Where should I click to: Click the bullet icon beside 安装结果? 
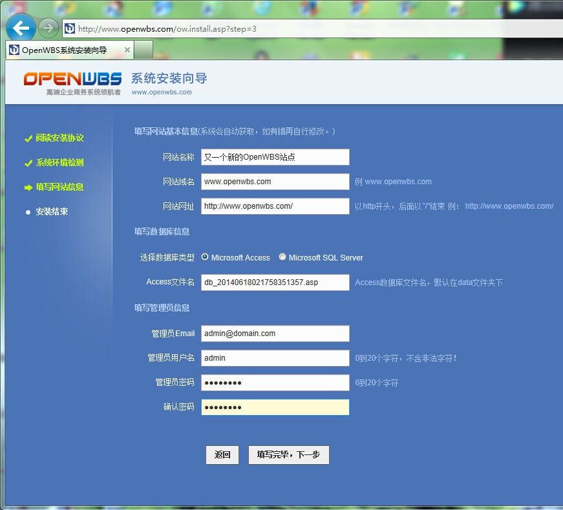point(28,211)
